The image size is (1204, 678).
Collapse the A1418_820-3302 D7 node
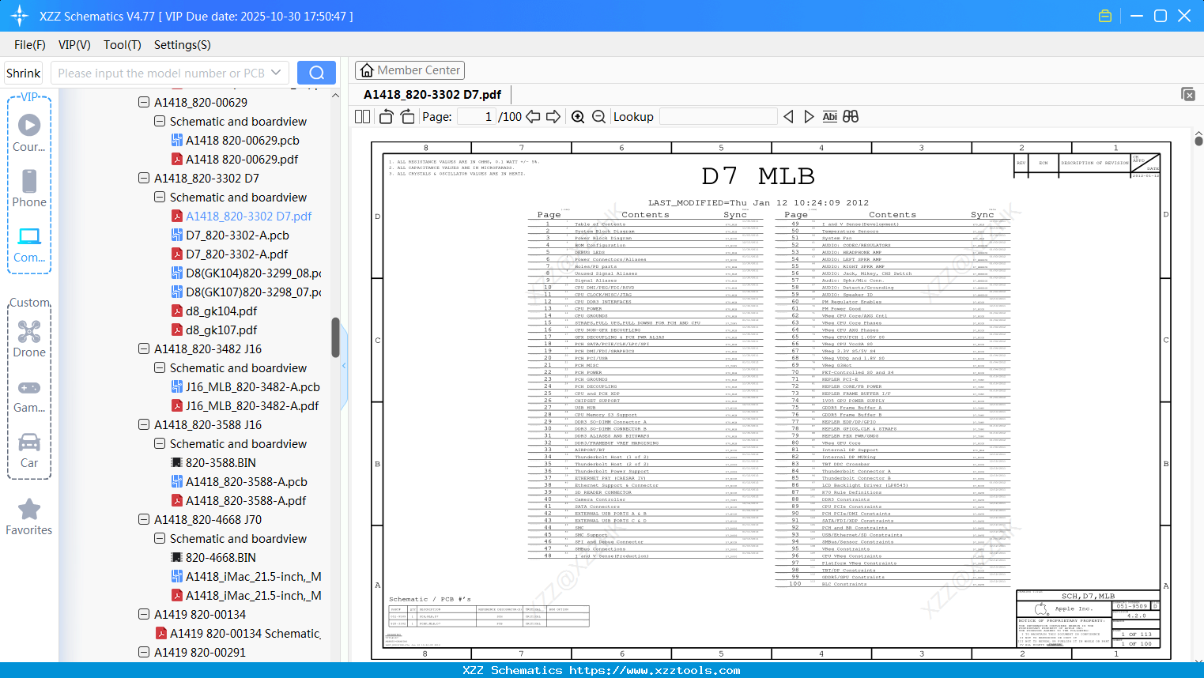(x=144, y=178)
